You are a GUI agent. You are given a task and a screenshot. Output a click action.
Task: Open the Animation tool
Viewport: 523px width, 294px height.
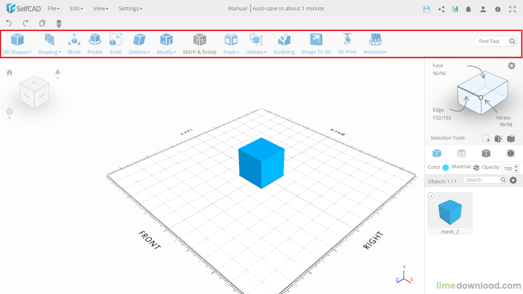[x=375, y=44]
